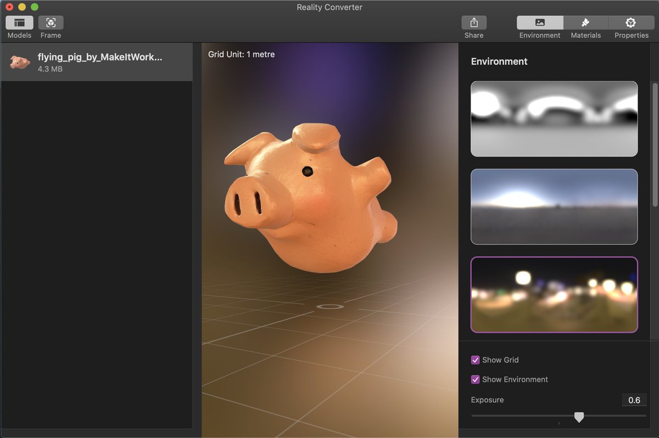Close the Reality Converter window
659x438 pixels.
[9, 7]
